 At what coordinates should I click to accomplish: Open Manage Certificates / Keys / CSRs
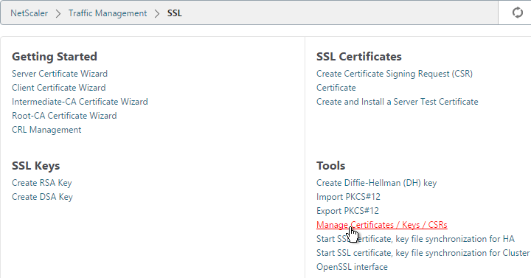pos(382,225)
